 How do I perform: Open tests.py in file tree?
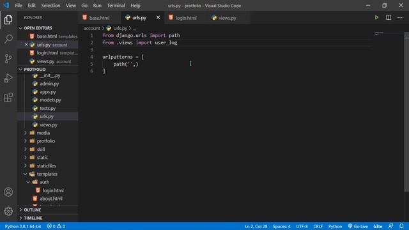(x=48, y=108)
